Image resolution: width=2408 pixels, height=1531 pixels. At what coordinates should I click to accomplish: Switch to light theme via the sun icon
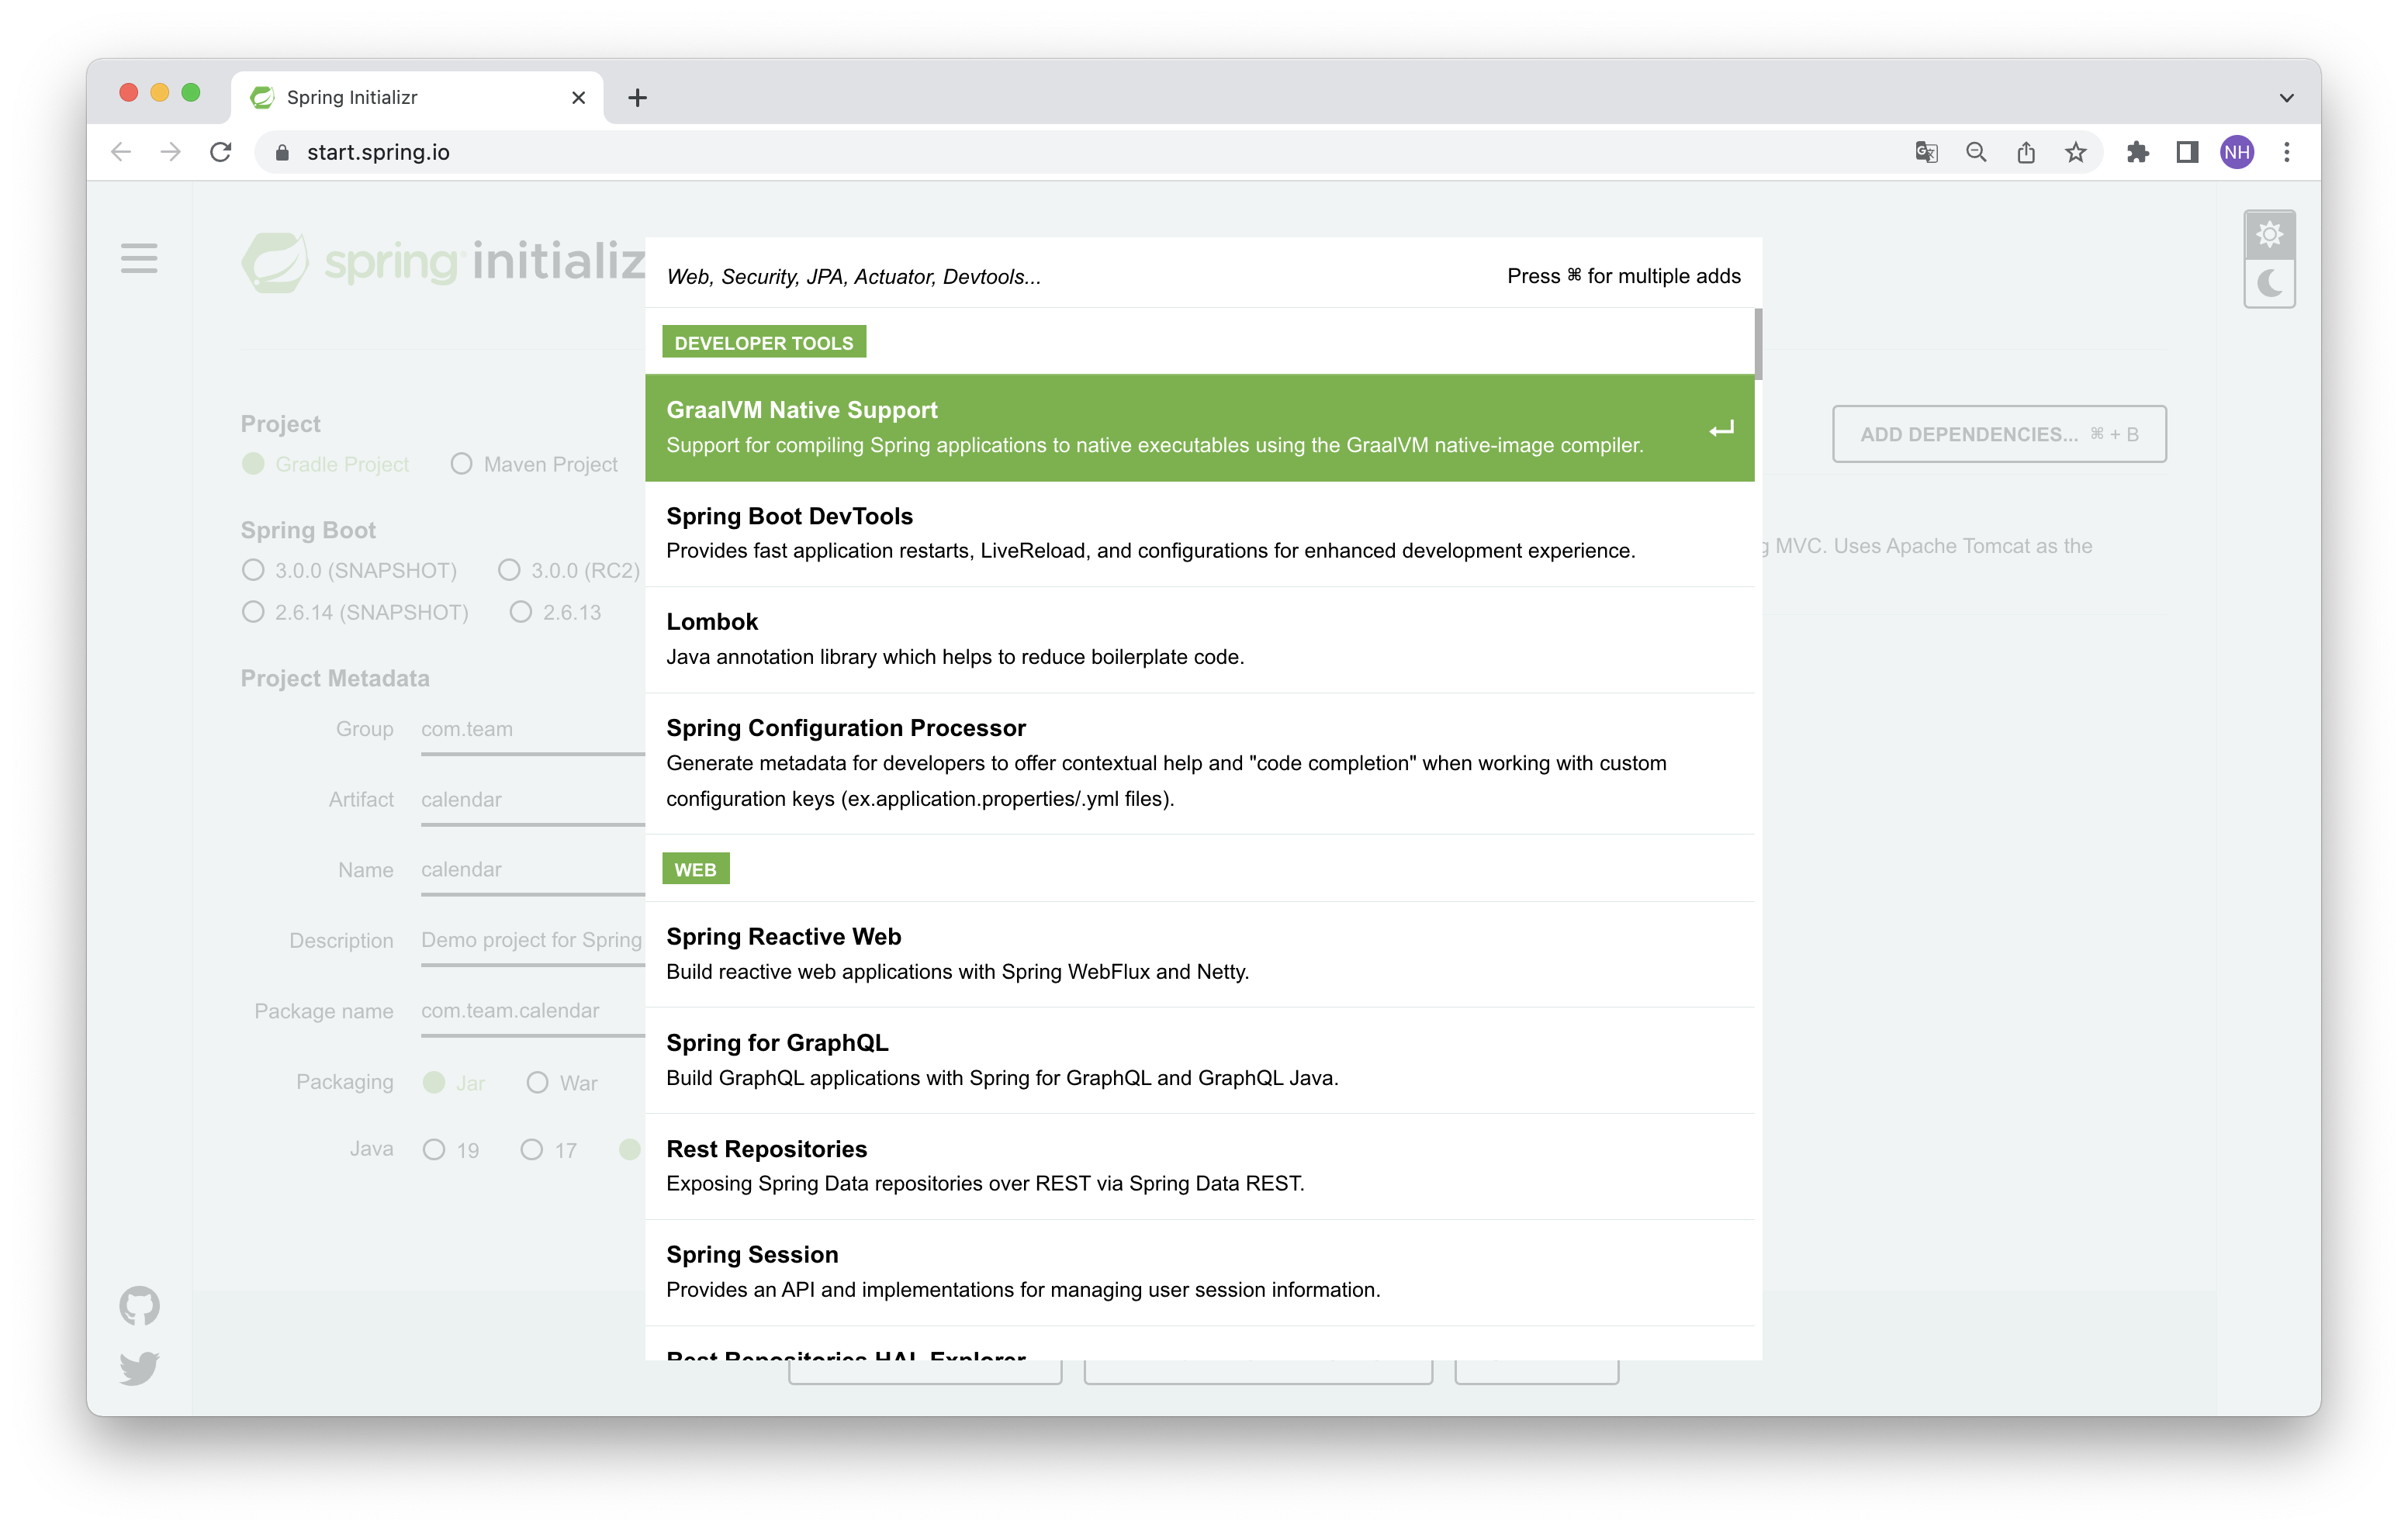pos(2269,235)
